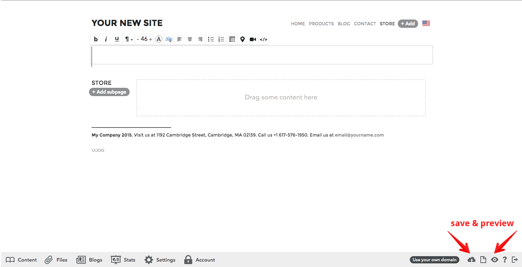Open help with question mark icon
Viewport: 522px width, 267px height.
(505, 260)
